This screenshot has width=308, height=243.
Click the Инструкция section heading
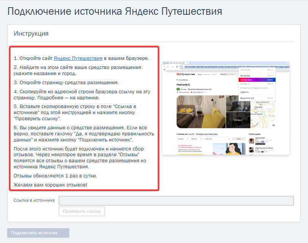[31, 33]
